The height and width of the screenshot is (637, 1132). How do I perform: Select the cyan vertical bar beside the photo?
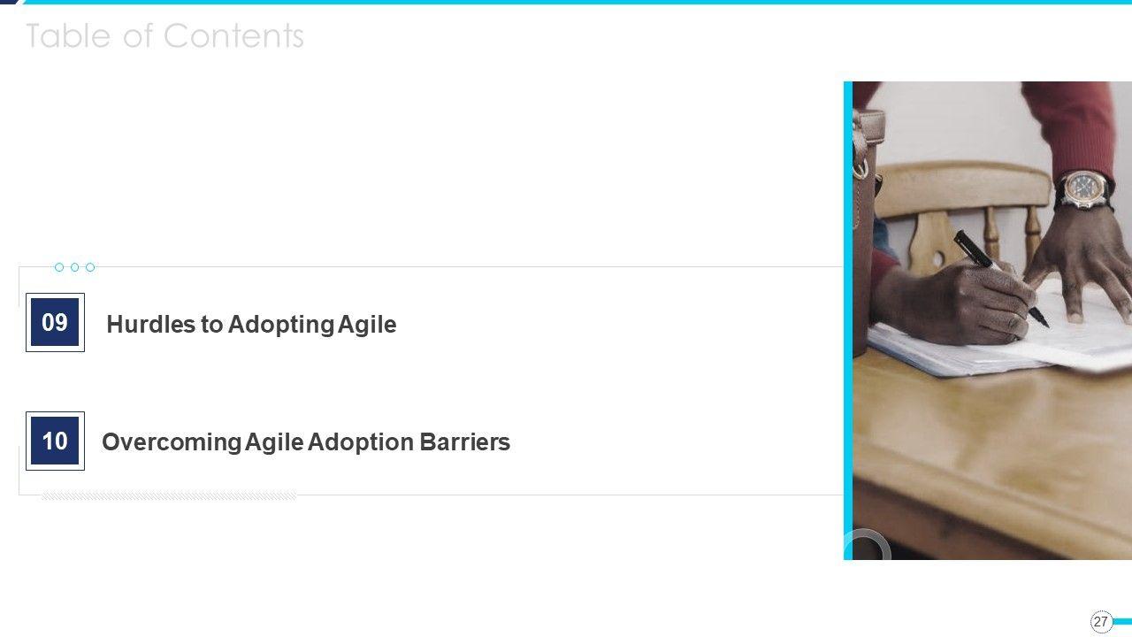848,320
